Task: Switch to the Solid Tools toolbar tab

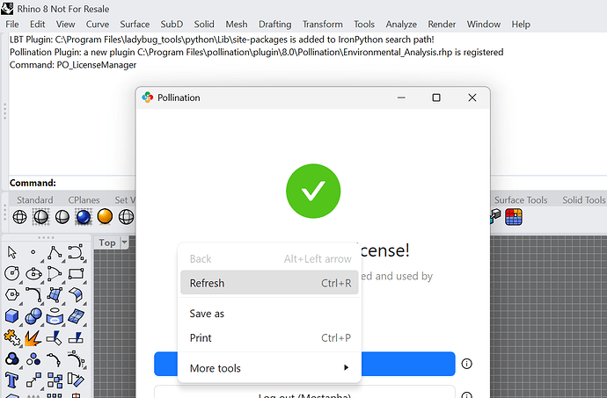Action: tap(583, 200)
